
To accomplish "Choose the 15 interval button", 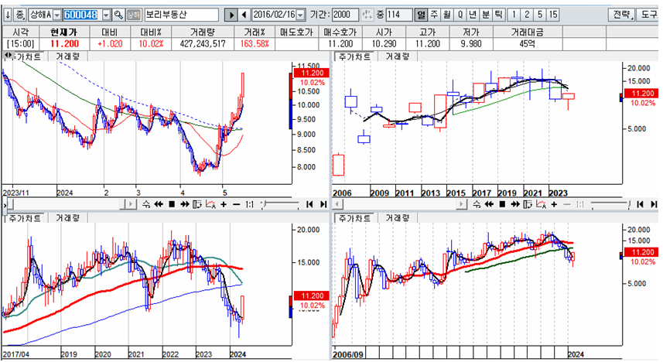I will tap(553, 15).
